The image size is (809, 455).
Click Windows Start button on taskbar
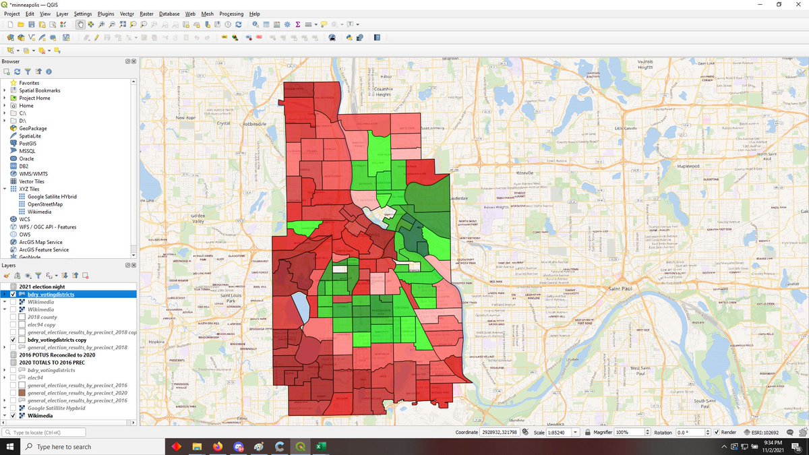[x=11, y=446]
